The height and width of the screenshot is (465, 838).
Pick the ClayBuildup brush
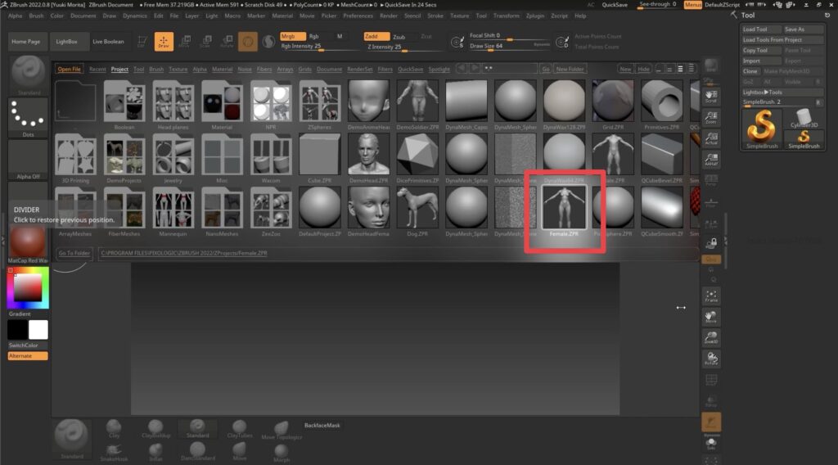(x=155, y=428)
